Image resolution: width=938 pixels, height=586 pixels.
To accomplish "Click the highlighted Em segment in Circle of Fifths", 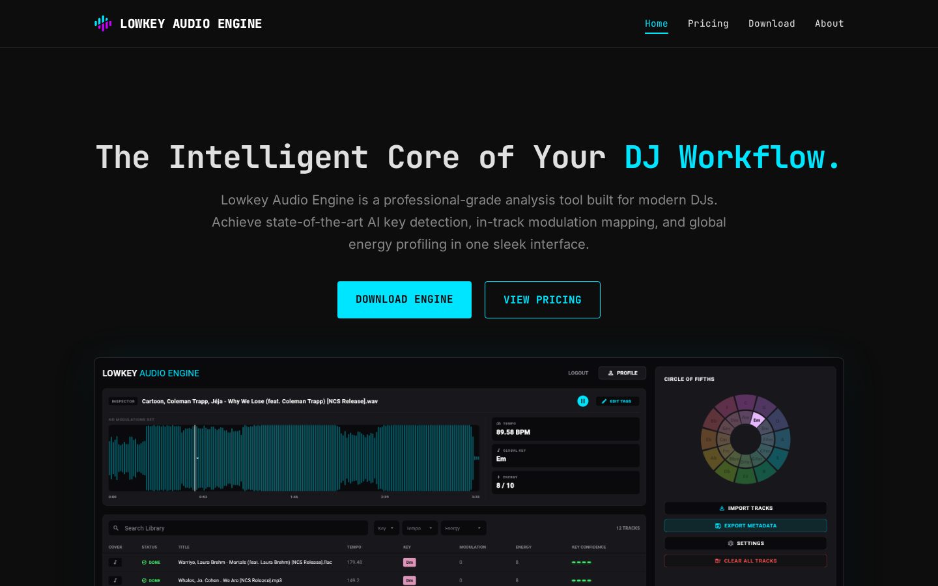I will 757,420.
